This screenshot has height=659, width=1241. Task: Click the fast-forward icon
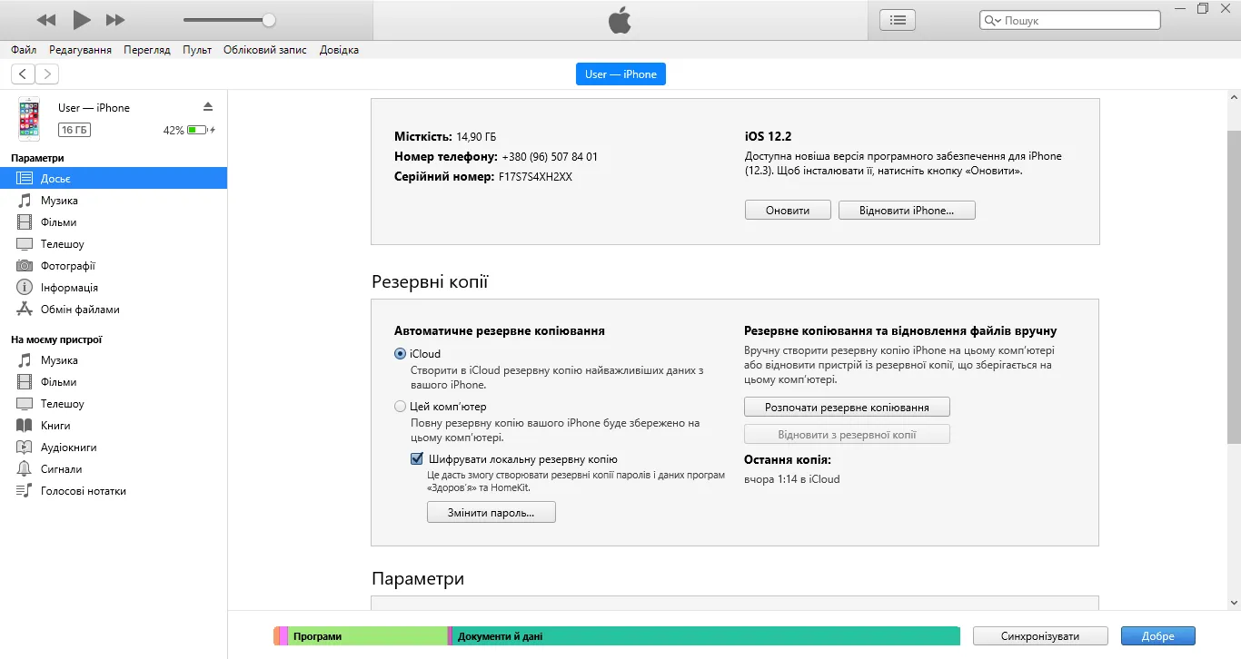point(115,20)
